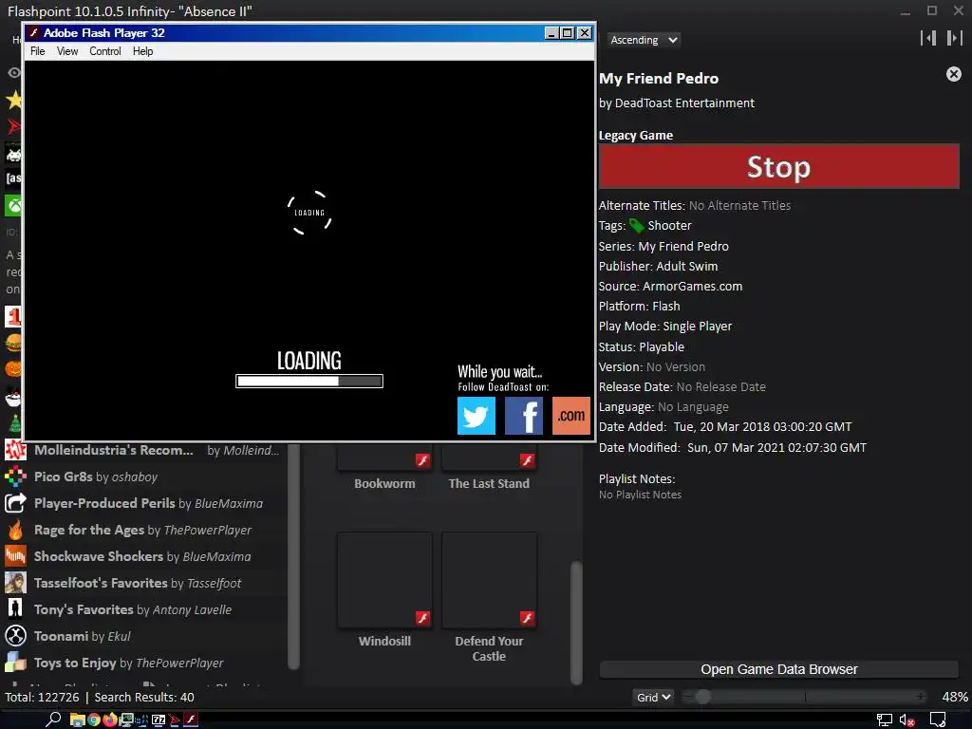The image size is (972, 729).
Task: Open the Grid layout dropdown
Action: (653, 698)
